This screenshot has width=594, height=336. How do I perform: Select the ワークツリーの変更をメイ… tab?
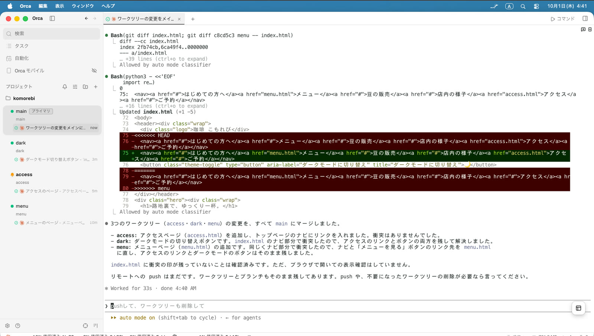point(143,19)
